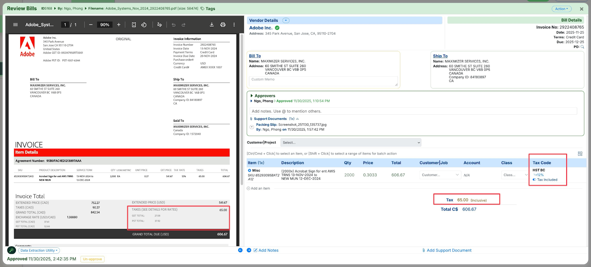591x267 pixels.
Task: Zoom out the PDF with minus icon
Action: [x=90, y=25]
